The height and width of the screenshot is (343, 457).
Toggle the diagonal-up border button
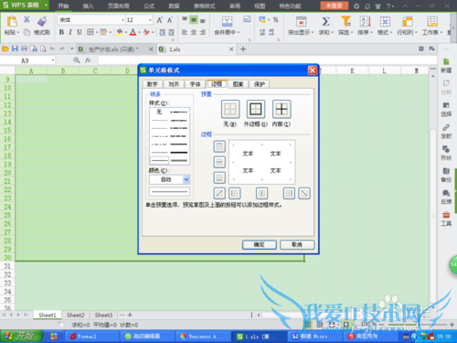[x=219, y=193]
